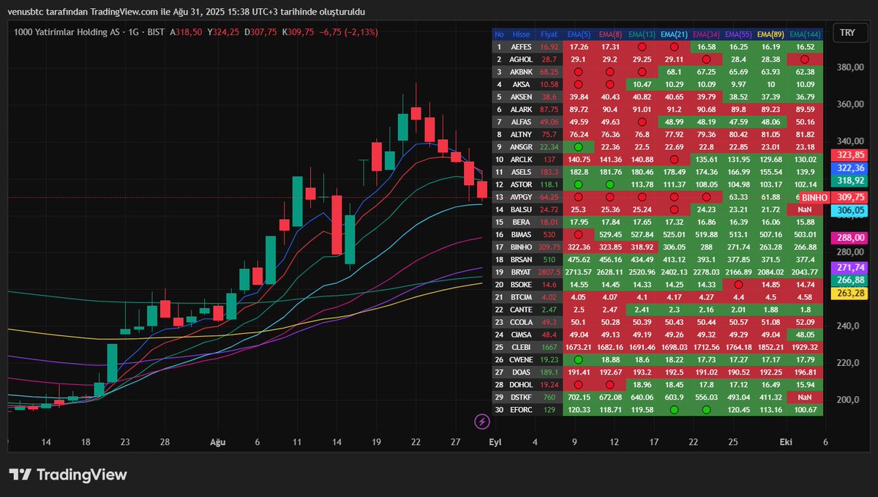Select the AEFES row name
The image size is (878, 497).
pyautogui.click(x=520, y=47)
